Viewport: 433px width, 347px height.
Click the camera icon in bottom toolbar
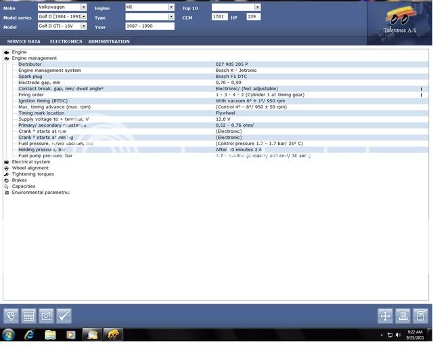point(47,316)
